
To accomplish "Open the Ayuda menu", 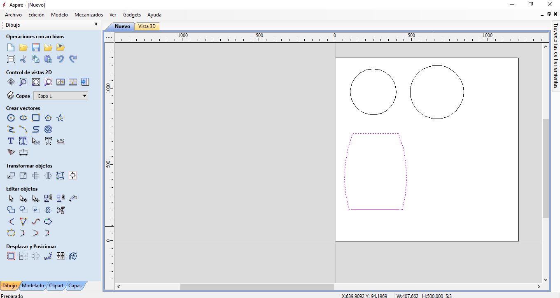I will pos(154,14).
